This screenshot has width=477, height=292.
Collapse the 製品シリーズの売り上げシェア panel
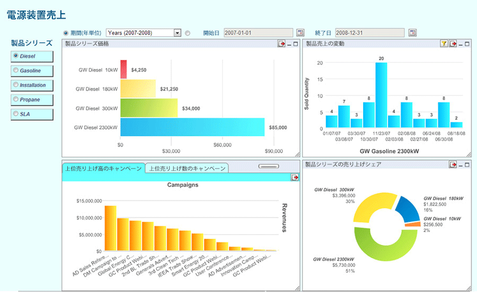461,165
